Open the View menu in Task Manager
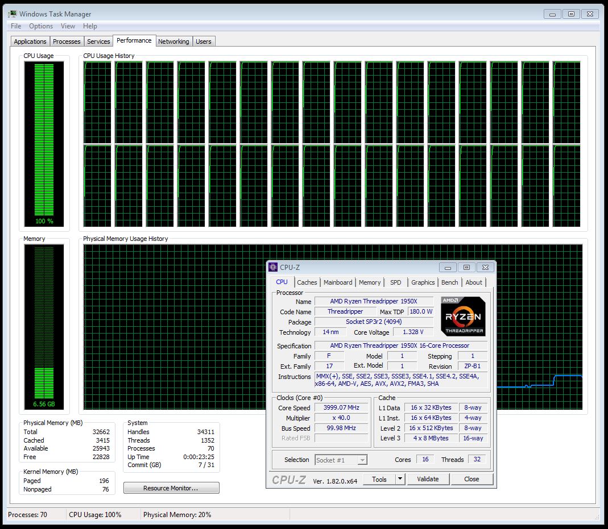Screen dimensions: 608x529 click(68, 26)
